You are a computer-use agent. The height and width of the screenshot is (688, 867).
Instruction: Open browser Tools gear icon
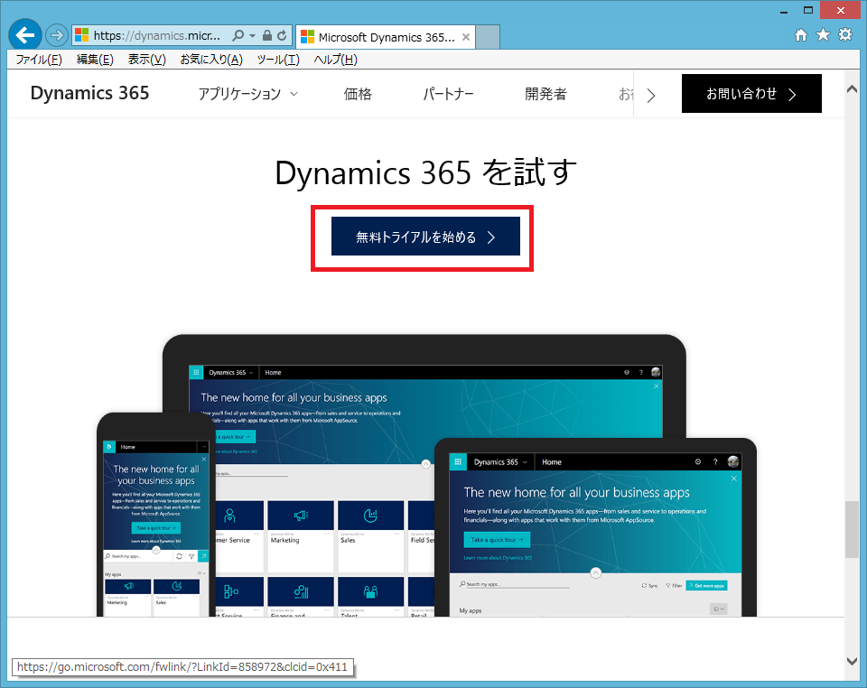[x=845, y=35]
